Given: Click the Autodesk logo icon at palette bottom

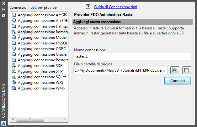Looking at the screenshot, I should point(4,123).
